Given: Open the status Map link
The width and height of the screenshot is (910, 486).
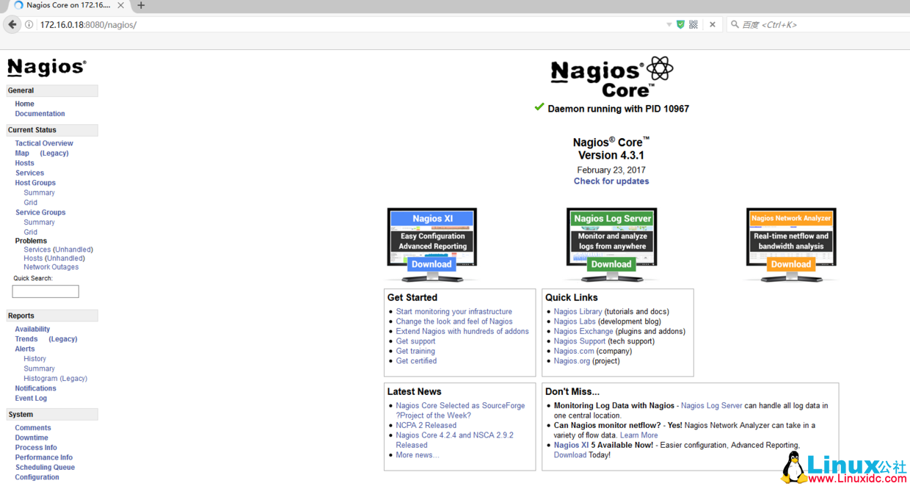Looking at the screenshot, I should click(x=22, y=153).
